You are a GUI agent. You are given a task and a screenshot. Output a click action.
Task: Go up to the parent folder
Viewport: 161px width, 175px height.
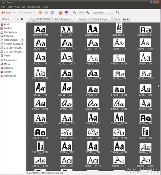[40, 12]
